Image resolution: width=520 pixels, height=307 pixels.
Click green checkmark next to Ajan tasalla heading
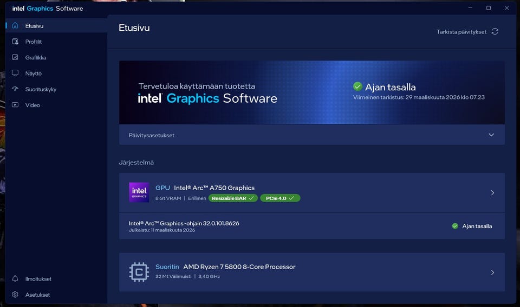pyautogui.click(x=357, y=86)
